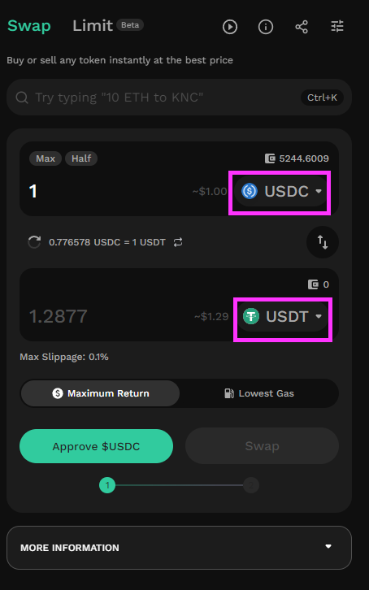Click the share icon
The width and height of the screenshot is (369, 590).
coord(302,27)
